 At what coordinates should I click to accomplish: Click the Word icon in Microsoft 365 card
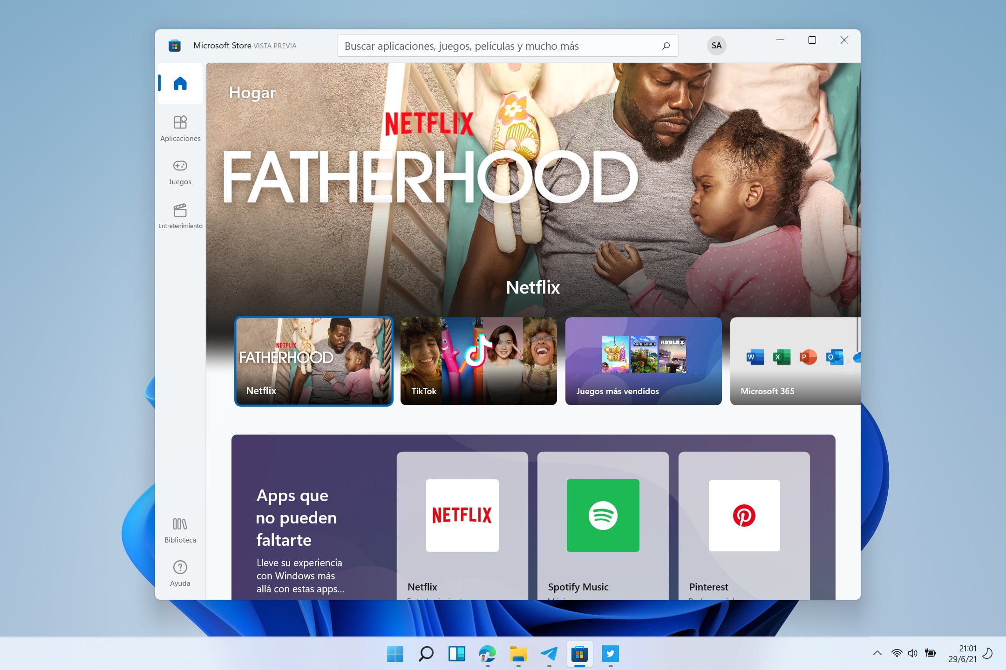[x=754, y=357]
